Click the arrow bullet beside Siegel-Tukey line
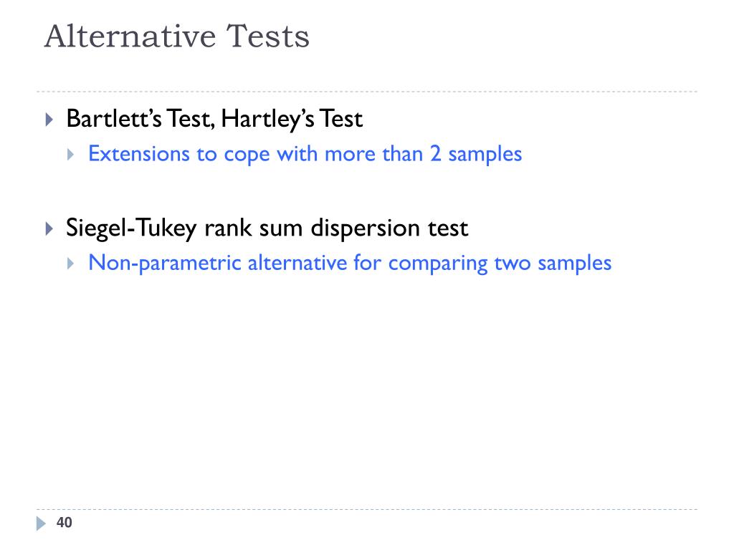 49,228
